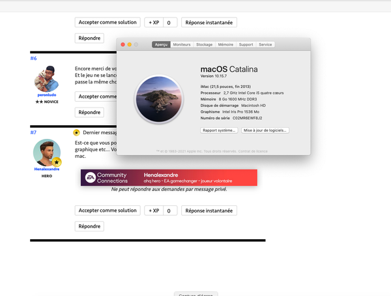Click the Capture d'écran label at bottom

[195, 295]
